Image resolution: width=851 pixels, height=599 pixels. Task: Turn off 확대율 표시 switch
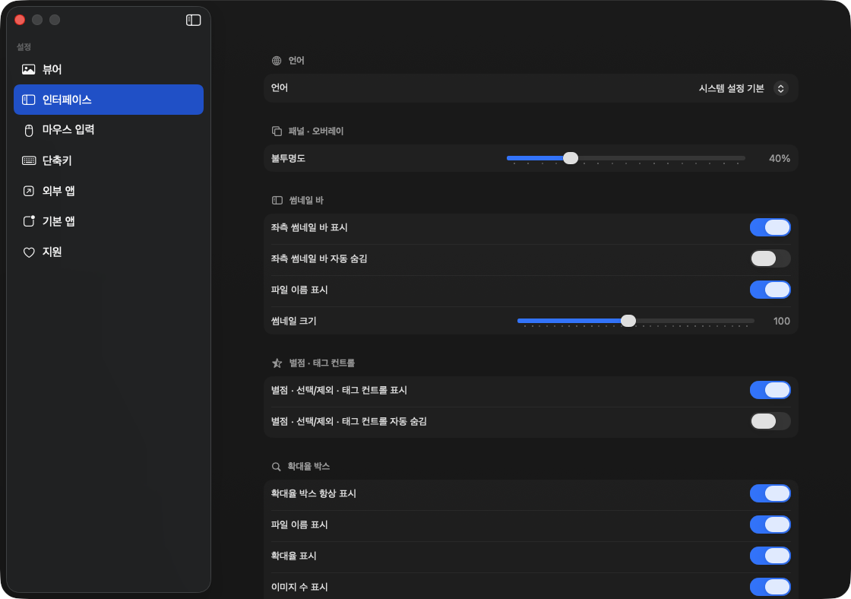(x=770, y=556)
